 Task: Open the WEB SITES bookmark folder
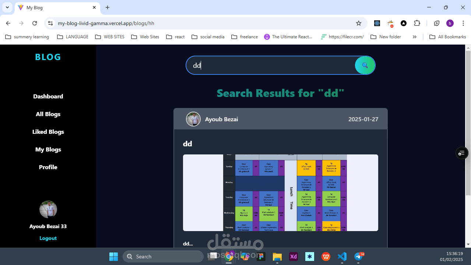point(110,37)
